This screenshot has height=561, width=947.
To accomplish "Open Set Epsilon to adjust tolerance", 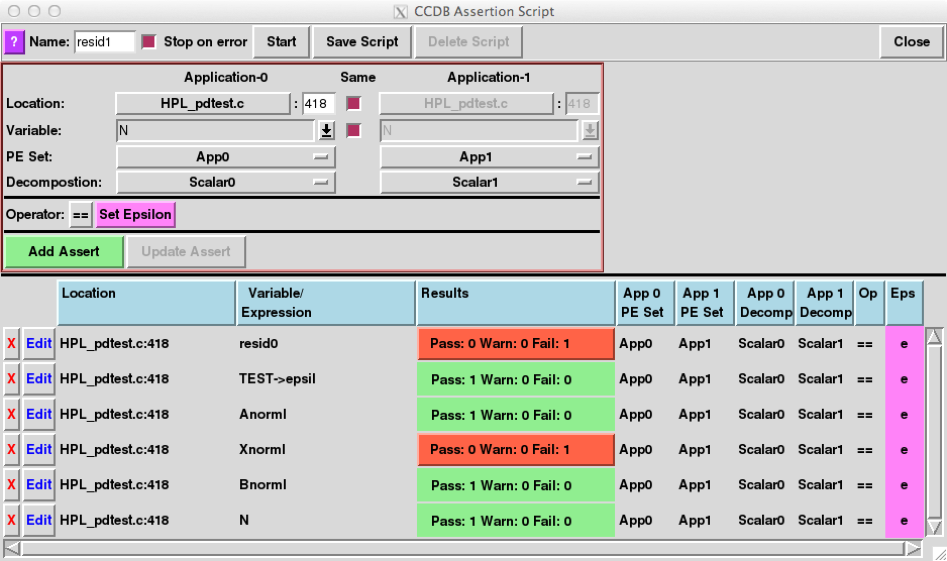I will coord(135,214).
